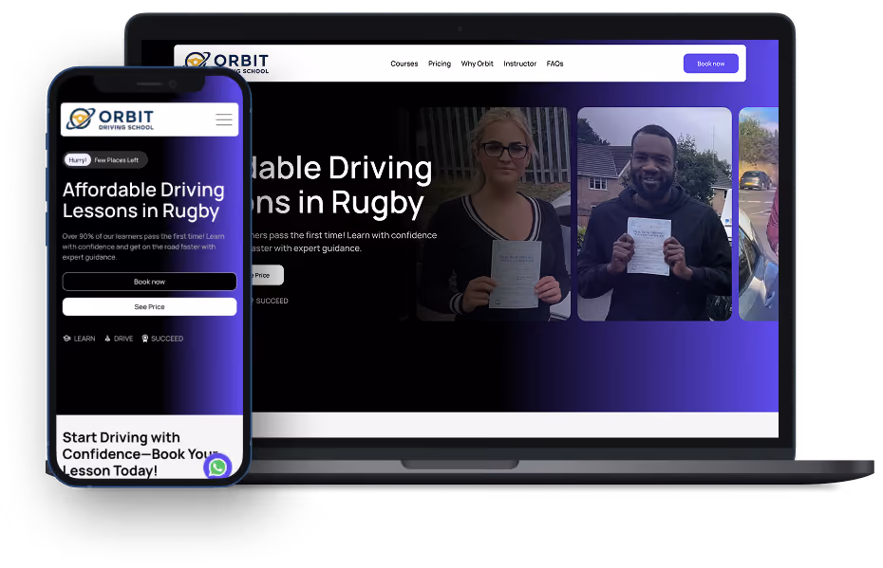Open Instructor in laptop navigation
Screen dimensions: 883x568
(519, 64)
